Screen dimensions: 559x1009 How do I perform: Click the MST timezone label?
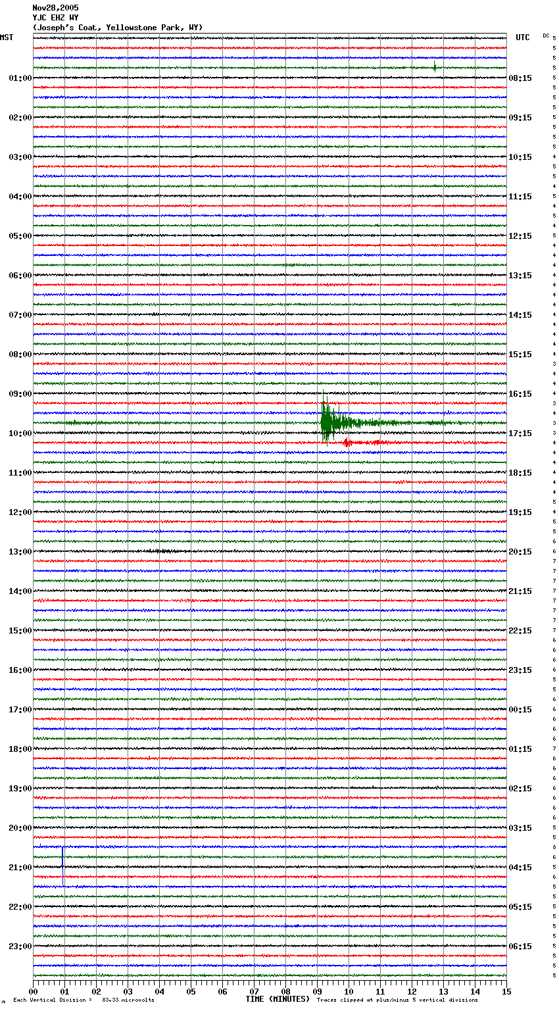(7, 37)
